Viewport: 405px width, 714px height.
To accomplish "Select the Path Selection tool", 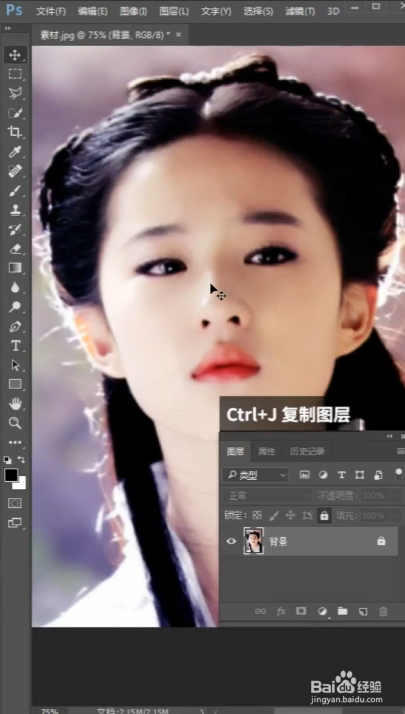I will coord(15,365).
